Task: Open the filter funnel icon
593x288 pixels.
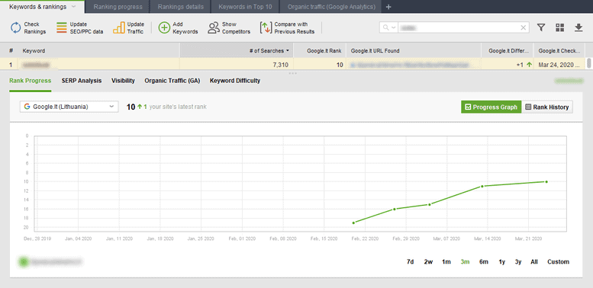Action: tap(541, 27)
